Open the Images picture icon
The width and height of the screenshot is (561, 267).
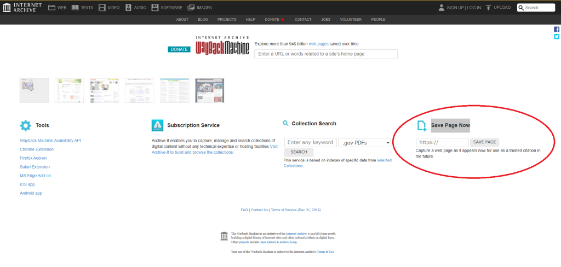[x=191, y=8]
